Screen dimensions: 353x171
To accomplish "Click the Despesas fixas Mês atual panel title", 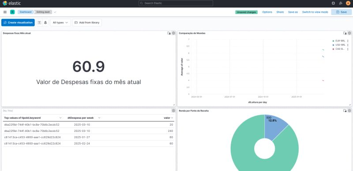I will [x=17, y=33].
